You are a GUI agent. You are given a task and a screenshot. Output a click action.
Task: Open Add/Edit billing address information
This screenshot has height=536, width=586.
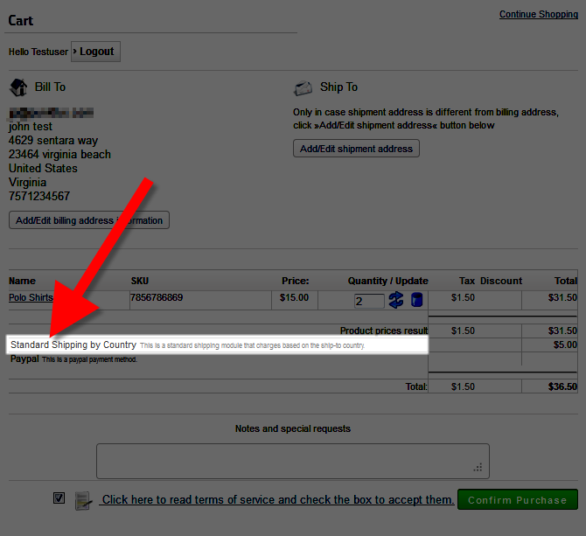tap(89, 220)
